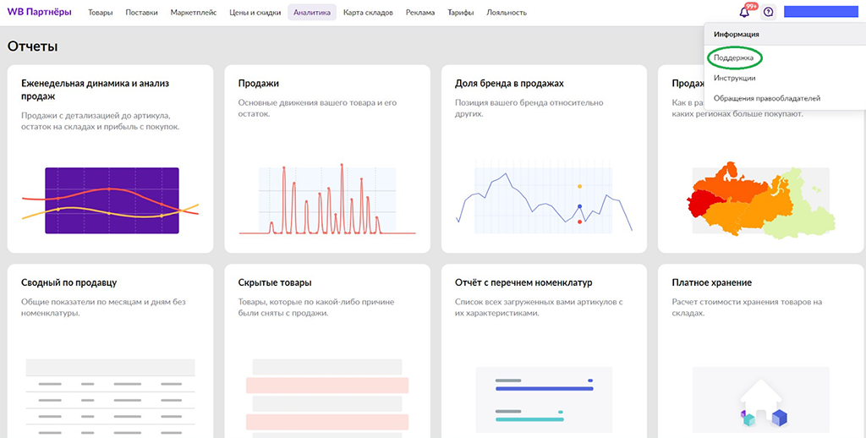Click the blue profile account button
Screen dimensions: 866x438
(820, 12)
